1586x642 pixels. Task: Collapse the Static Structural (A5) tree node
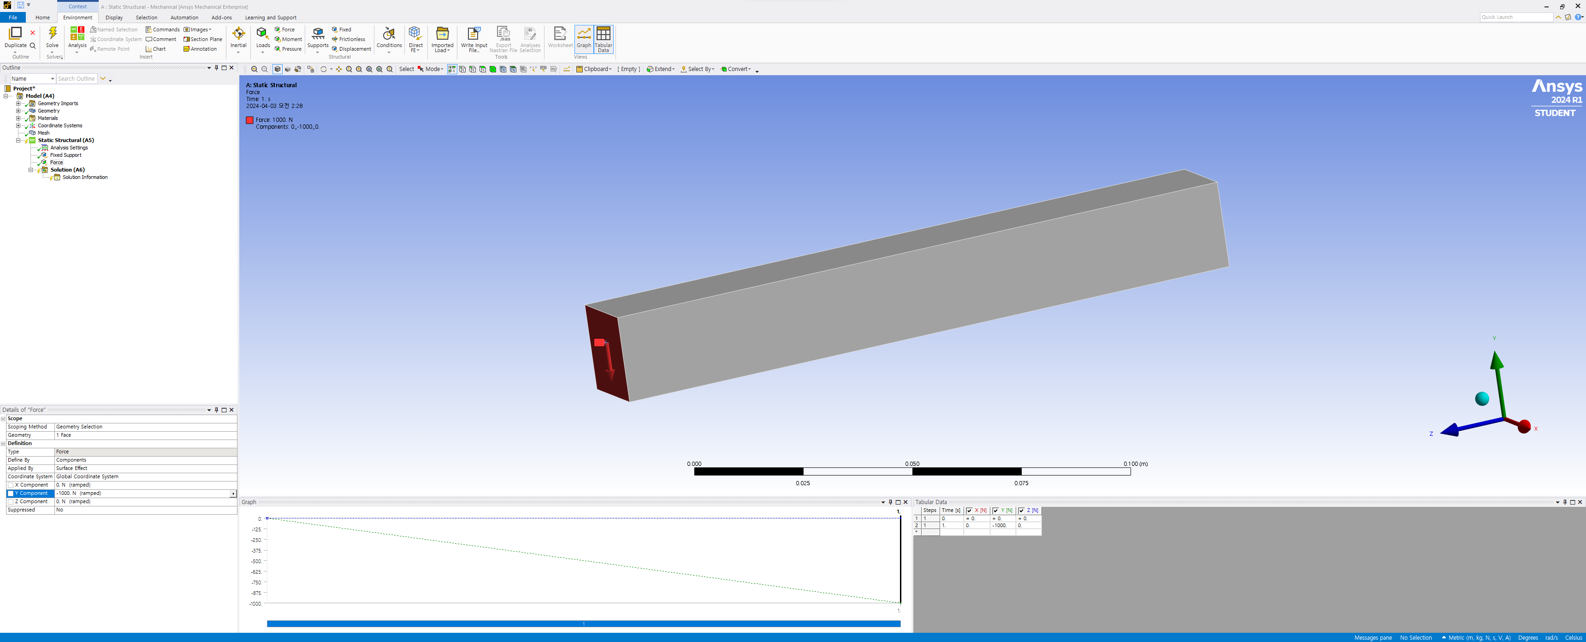coord(18,141)
